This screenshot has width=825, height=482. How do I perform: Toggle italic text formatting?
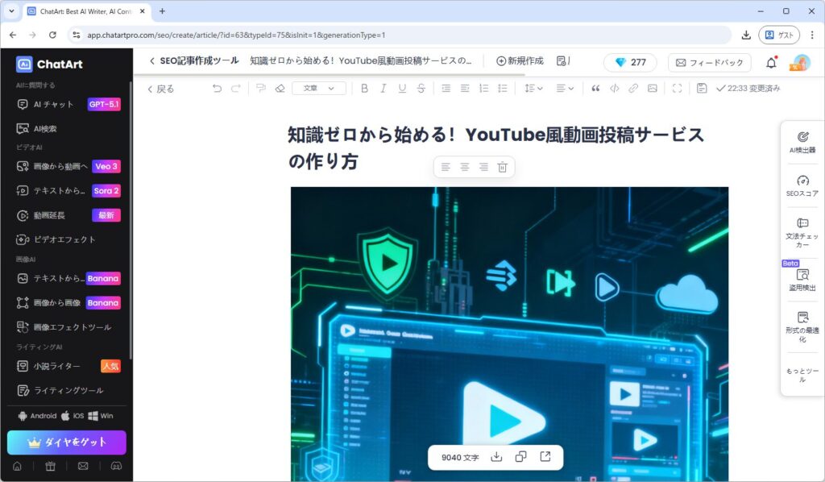click(x=383, y=89)
